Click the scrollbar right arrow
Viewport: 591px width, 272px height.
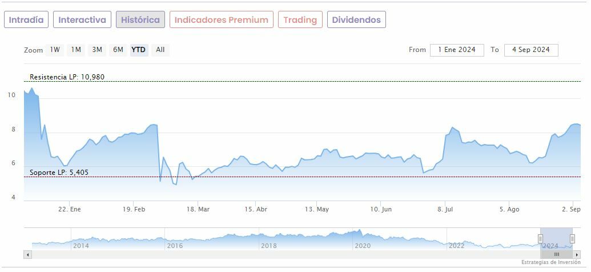(x=577, y=254)
